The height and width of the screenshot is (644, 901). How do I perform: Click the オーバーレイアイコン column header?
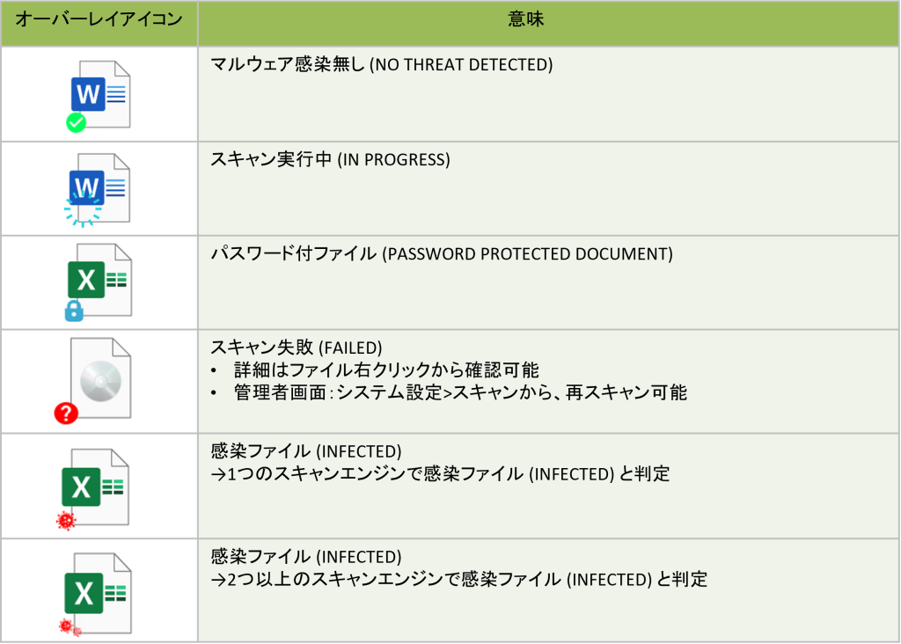[99, 19]
